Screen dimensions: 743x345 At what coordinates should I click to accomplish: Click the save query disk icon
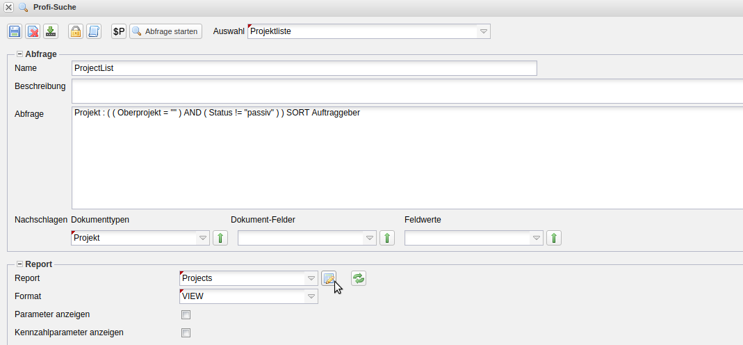click(x=15, y=31)
